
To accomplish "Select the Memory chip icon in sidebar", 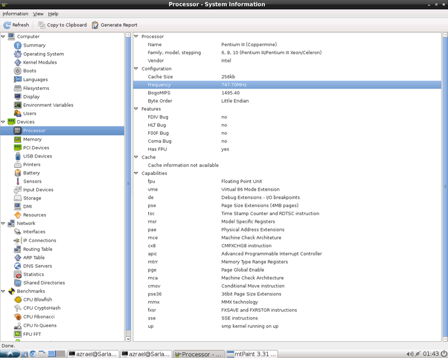I will tap(17, 139).
